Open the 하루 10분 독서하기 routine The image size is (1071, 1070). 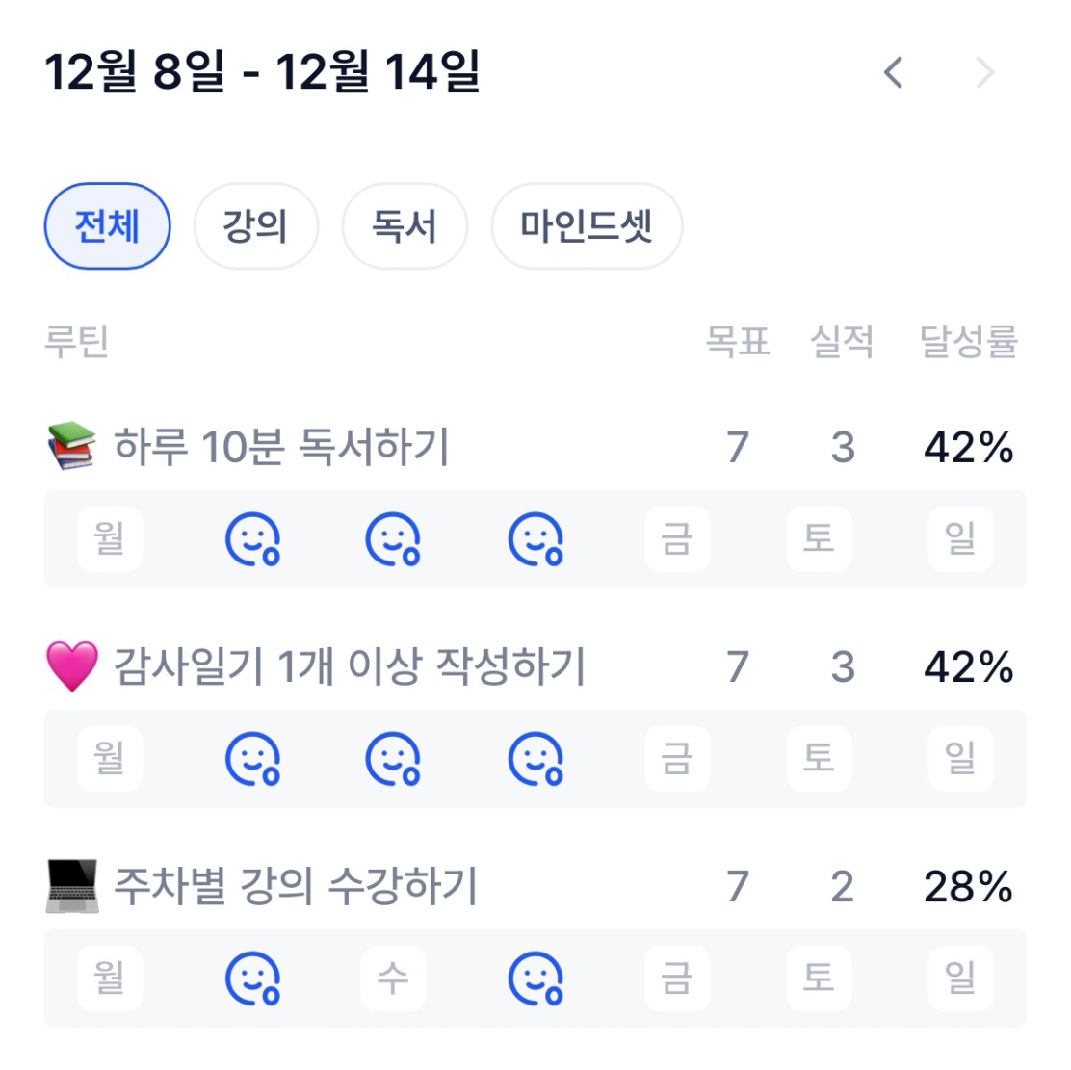click(281, 447)
